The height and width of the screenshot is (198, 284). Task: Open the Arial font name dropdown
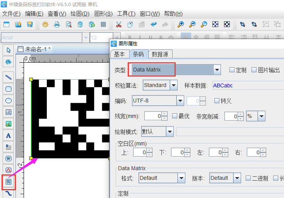pos(86,38)
